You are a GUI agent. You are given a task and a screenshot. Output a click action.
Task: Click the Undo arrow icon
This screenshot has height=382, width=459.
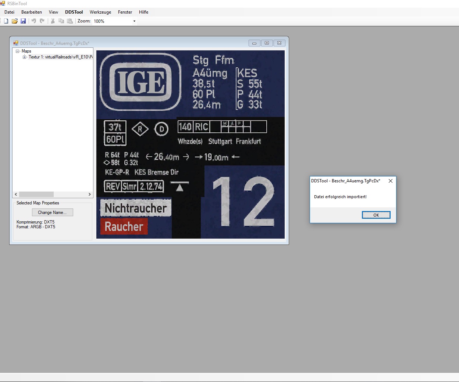pos(34,21)
